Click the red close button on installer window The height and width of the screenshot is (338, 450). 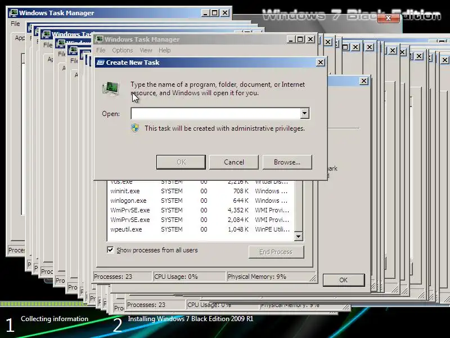[x=388, y=18]
